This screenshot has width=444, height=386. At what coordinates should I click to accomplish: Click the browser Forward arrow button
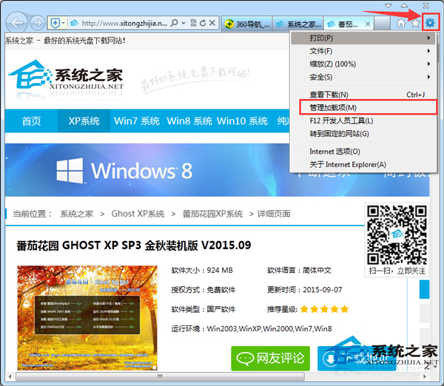tap(37, 23)
